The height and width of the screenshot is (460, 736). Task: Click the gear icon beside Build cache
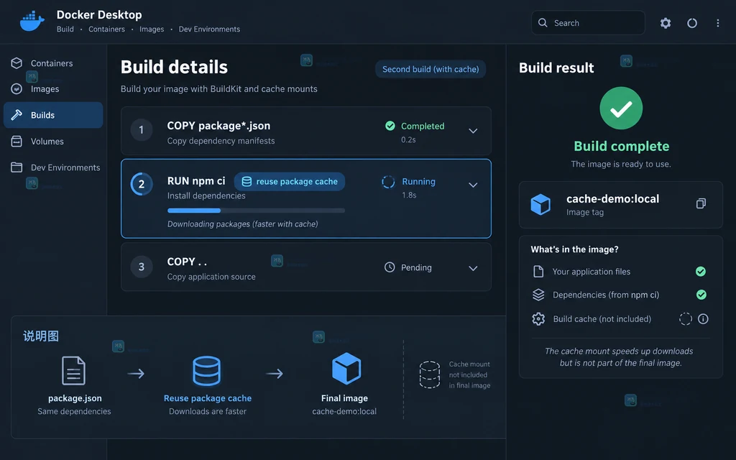pos(538,318)
